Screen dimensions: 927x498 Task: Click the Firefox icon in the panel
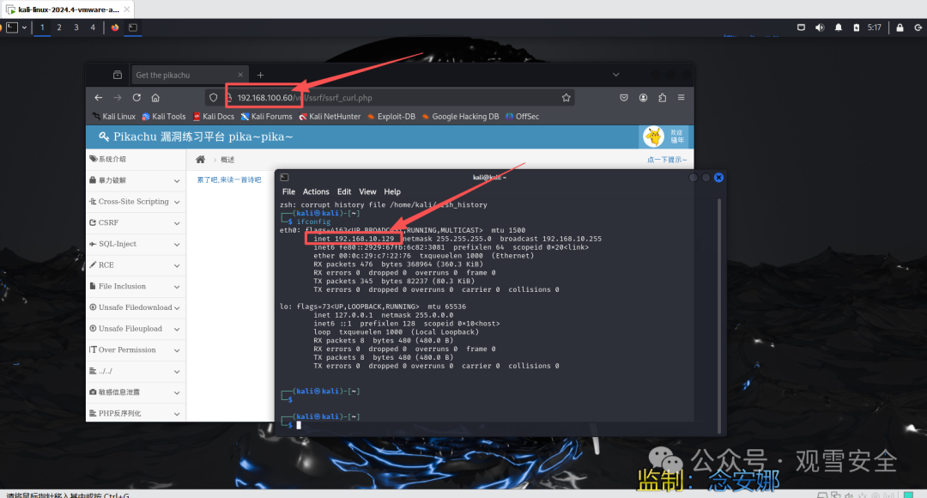[x=115, y=27]
